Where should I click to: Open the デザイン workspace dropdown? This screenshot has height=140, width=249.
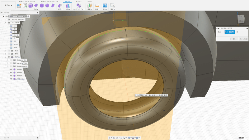pos(8,6)
